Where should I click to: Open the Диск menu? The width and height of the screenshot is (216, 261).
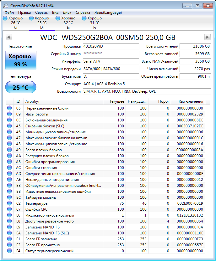click(67, 13)
